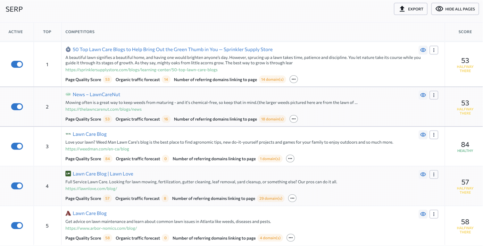Screen dimensions: 483x246
Task: Click the 14 domain(s) badge
Action: pos(272,79)
